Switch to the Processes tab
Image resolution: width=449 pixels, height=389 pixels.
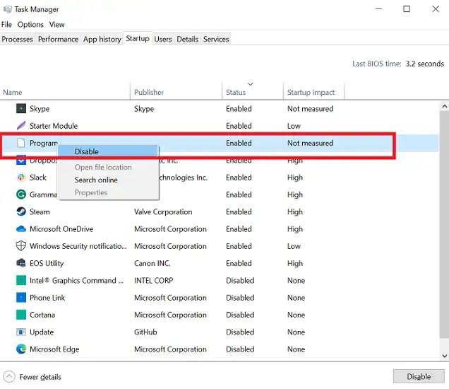(17, 39)
